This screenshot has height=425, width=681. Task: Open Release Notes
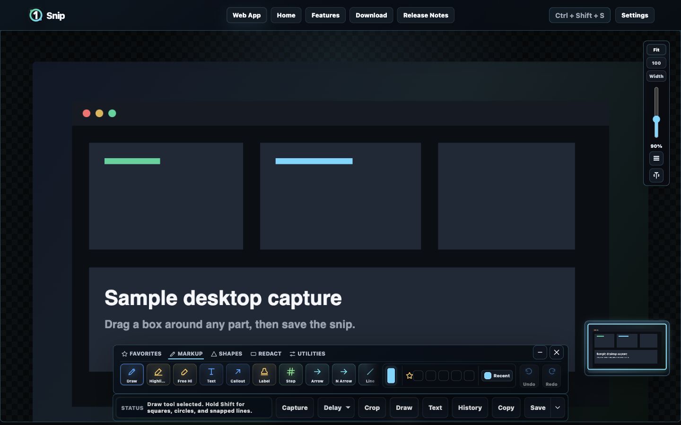(x=426, y=15)
